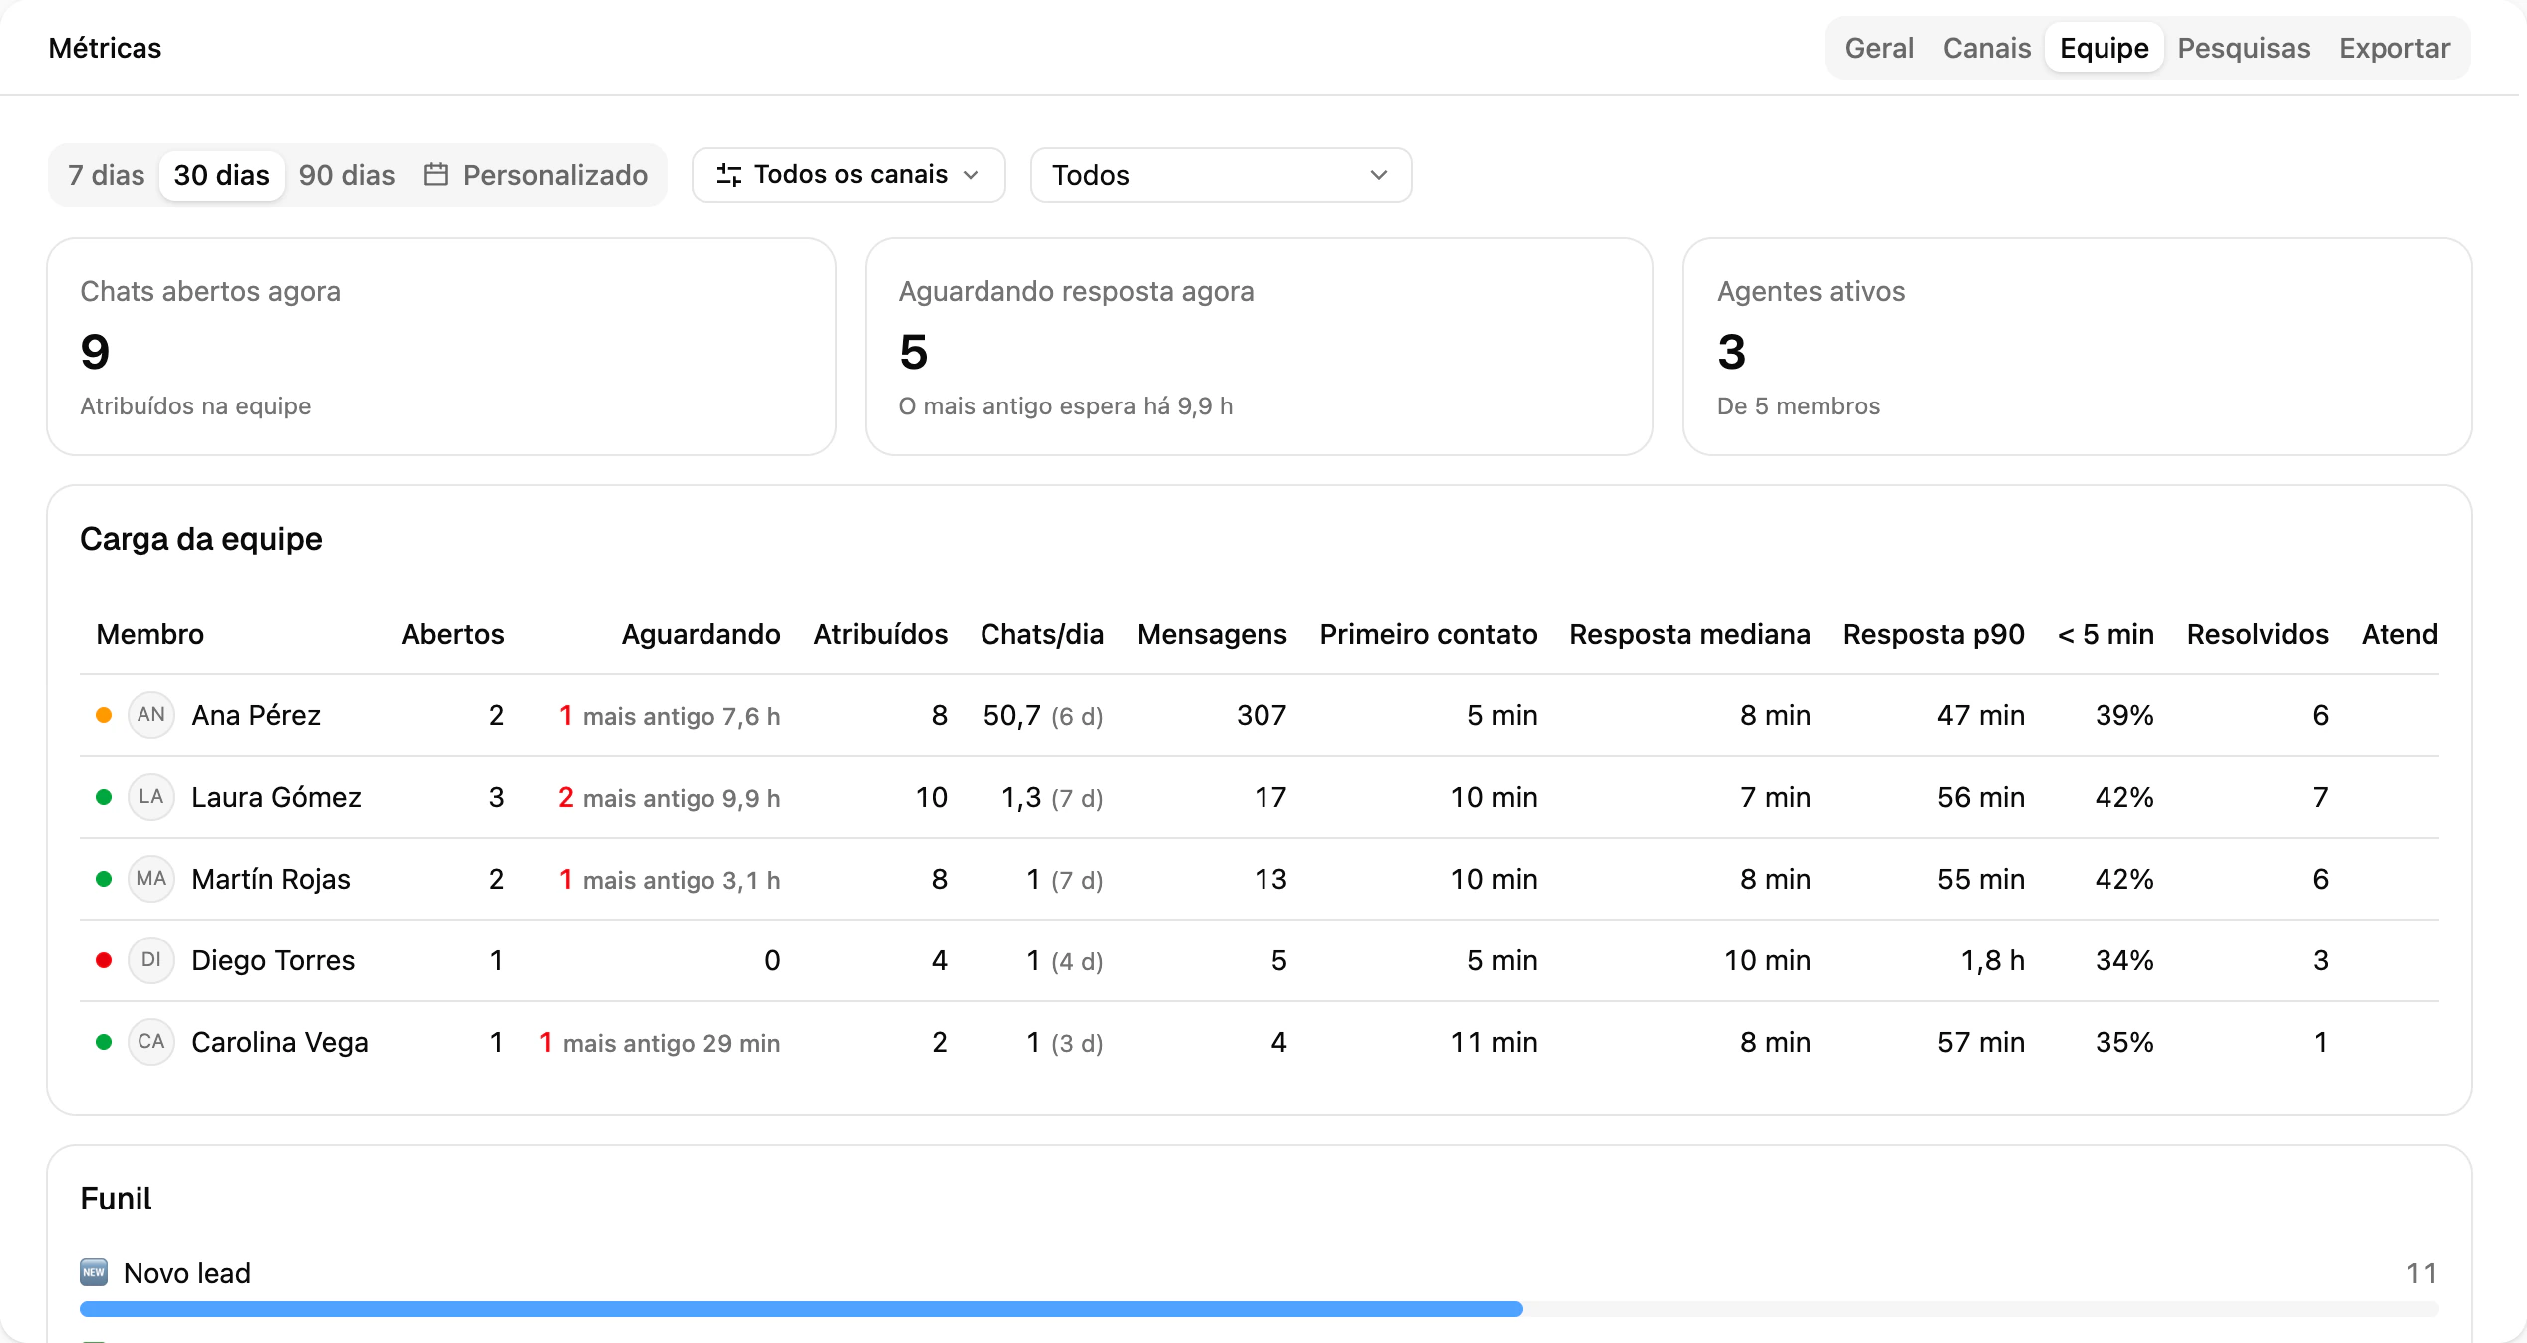Click the Novo lead funnel progress bar

coord(1260,1309)
